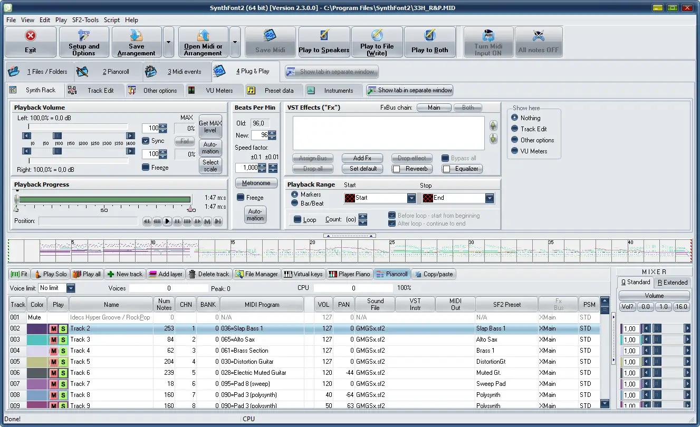Screen dimensions: 700x427
Task: Open the SF2-Tools menu
Action: point(84,20)
